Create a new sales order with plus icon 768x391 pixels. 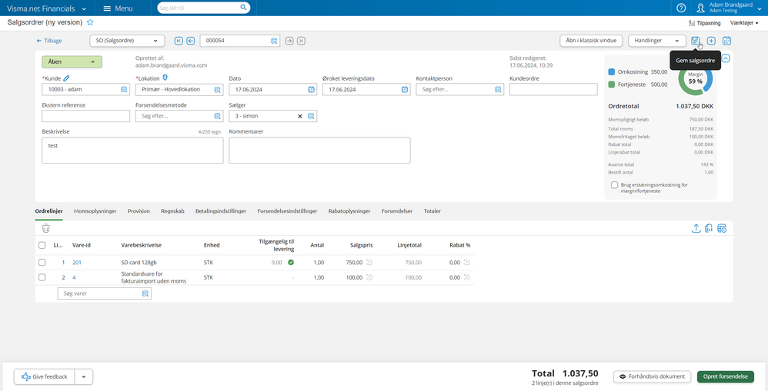(711, 41)
